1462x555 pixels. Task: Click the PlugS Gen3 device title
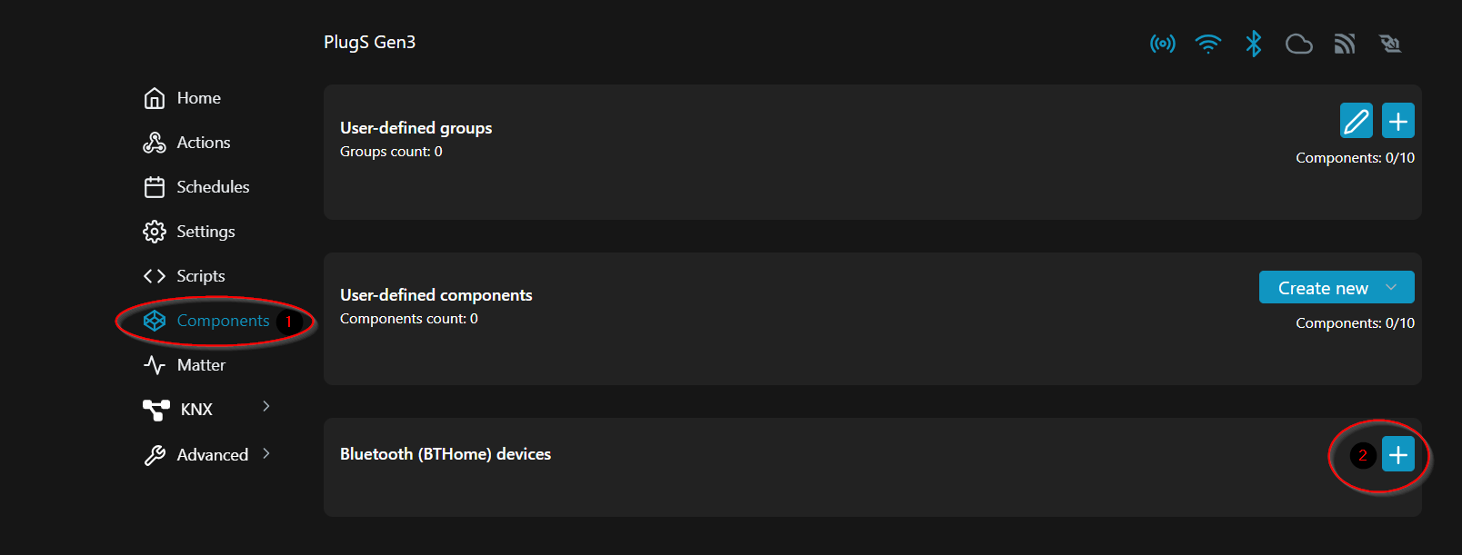369,43
